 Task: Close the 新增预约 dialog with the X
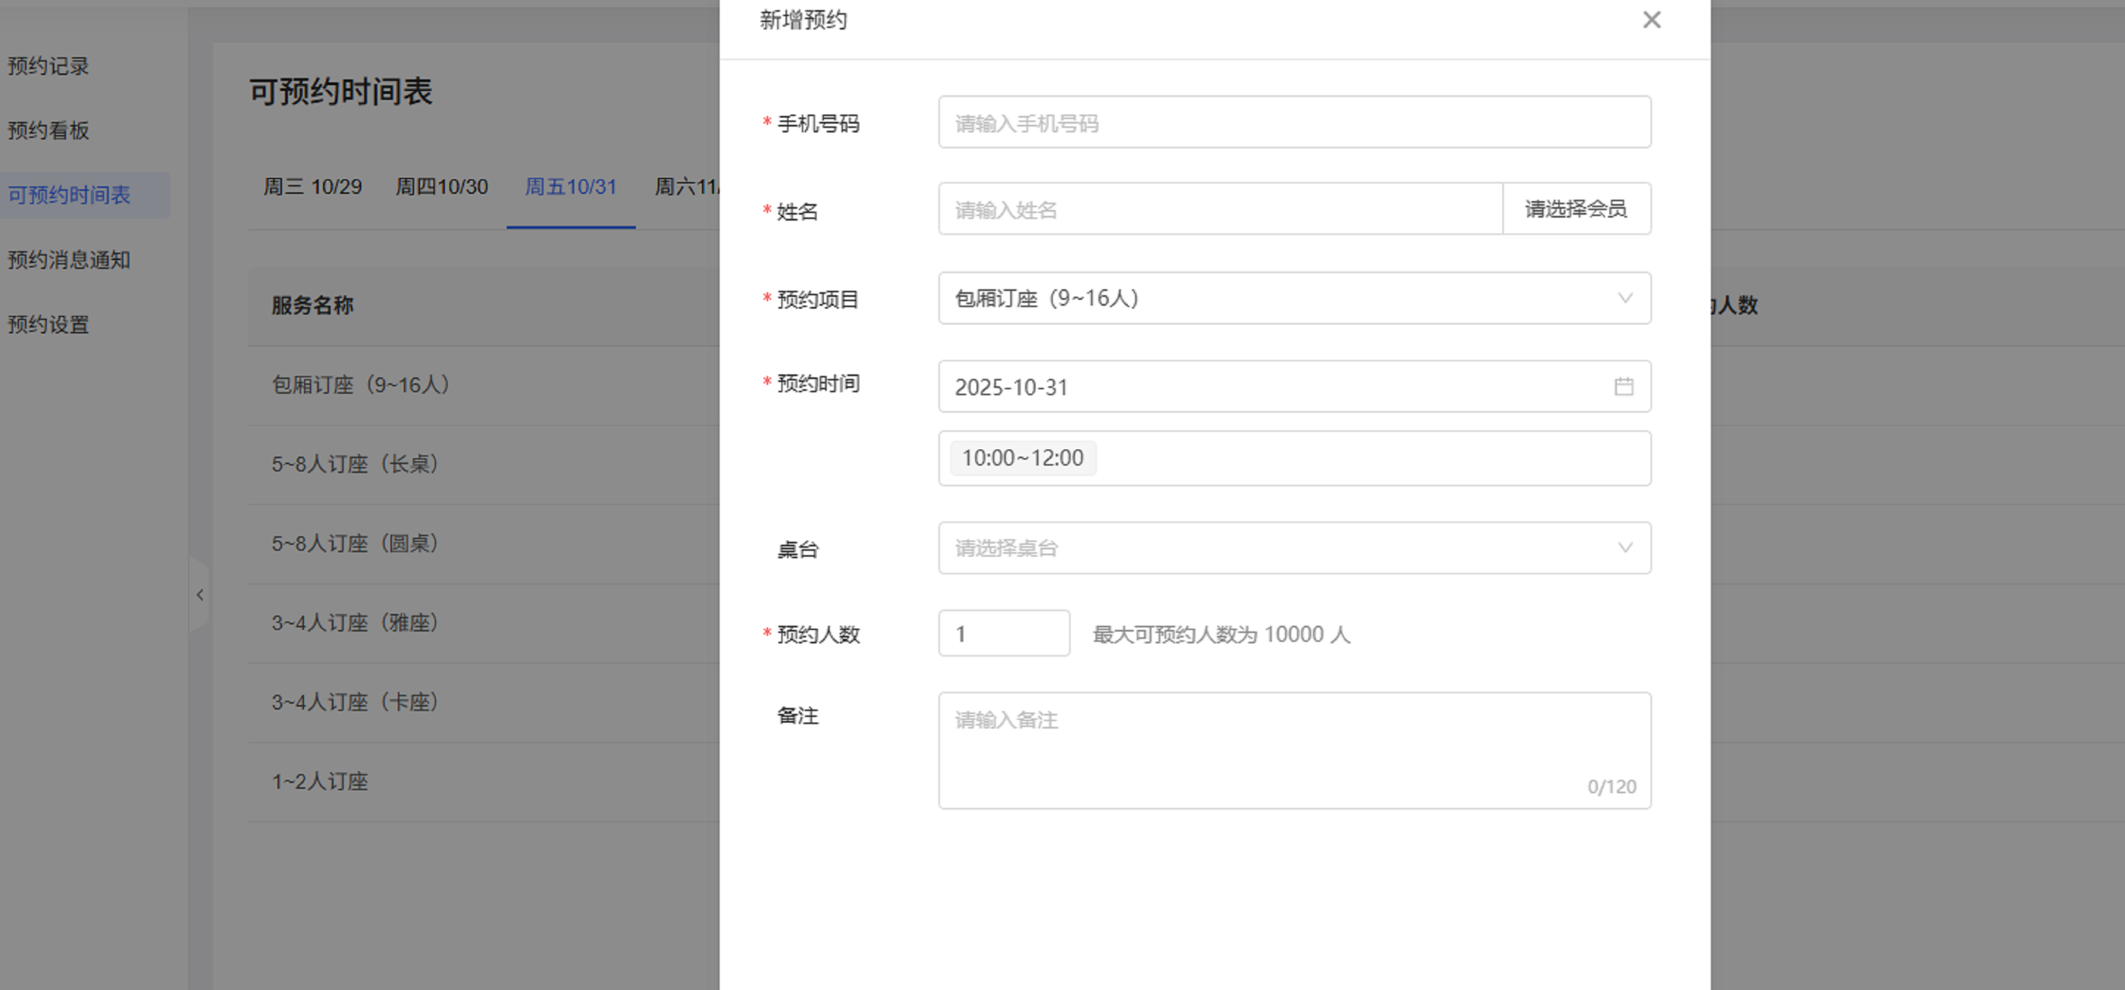click(1651, 20)
